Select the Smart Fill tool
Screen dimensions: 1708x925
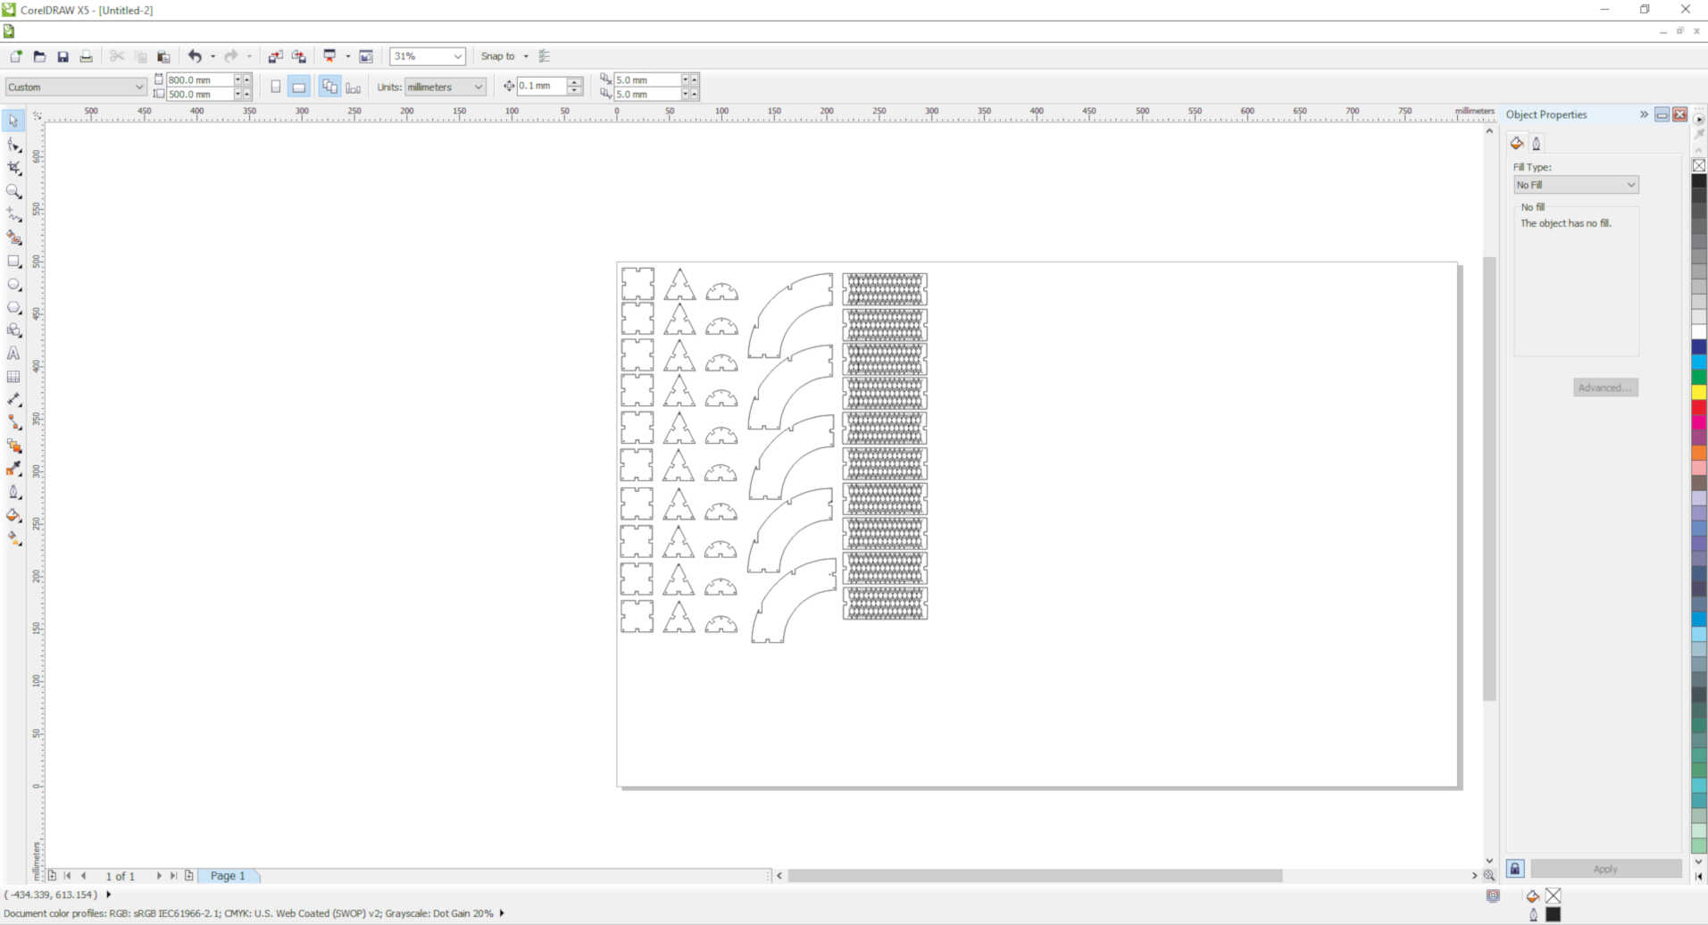(13, 237)
